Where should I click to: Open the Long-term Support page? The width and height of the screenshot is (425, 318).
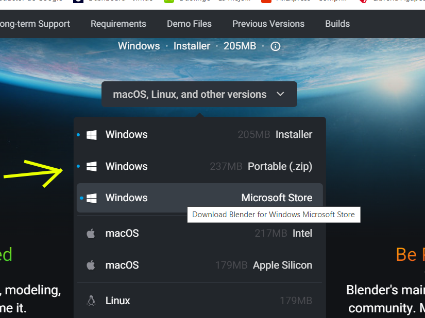pos(35,24)
